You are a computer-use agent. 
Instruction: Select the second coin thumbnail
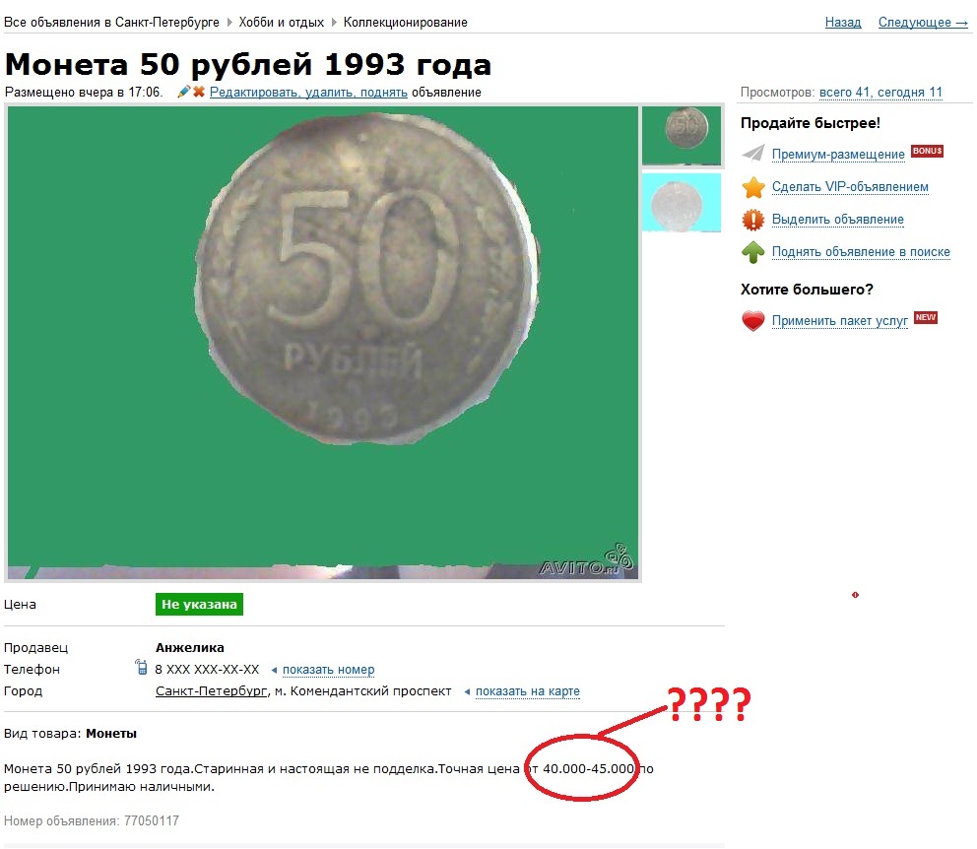[x=681, y=203]
